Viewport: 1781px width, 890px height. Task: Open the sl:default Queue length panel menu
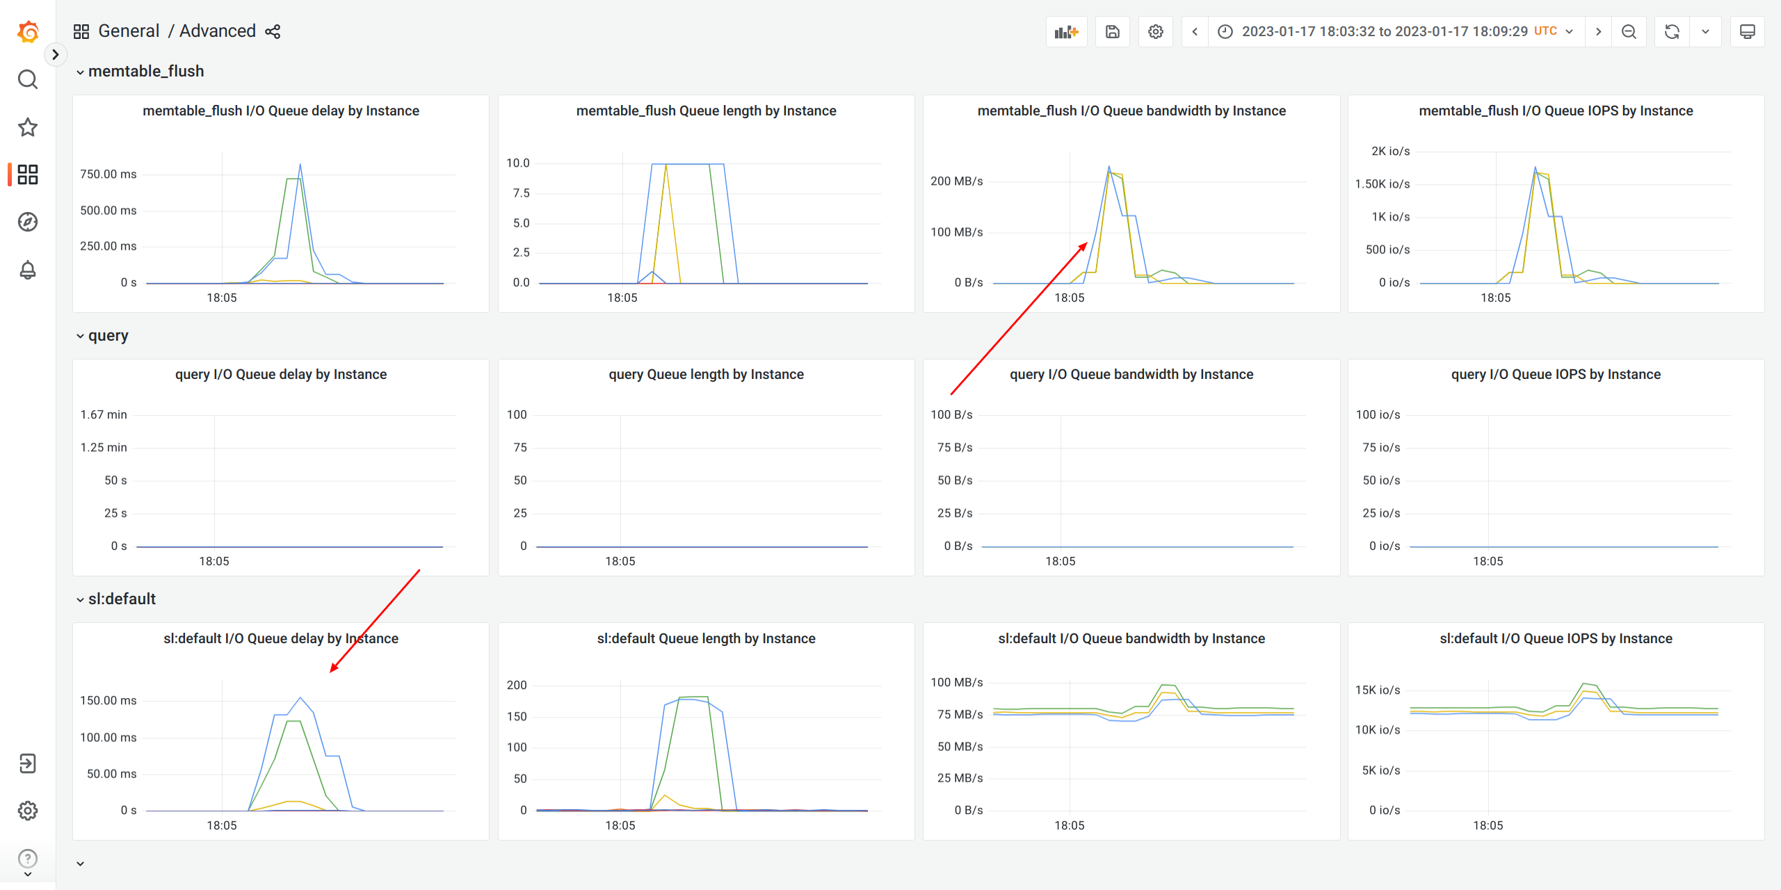coord(706,638)
